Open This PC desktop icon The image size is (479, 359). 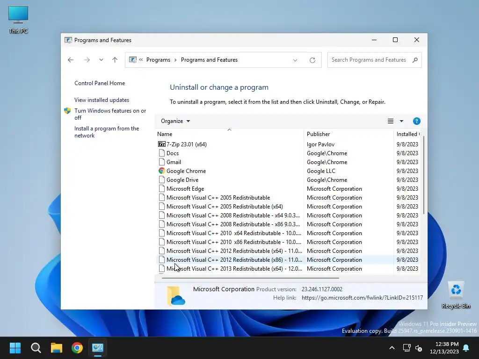pyautogui.click(x=18, y=20)
